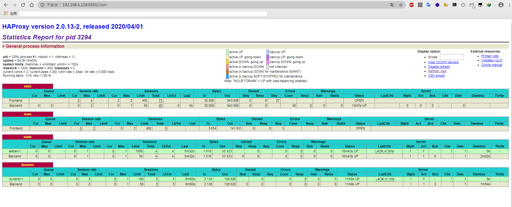The image size is (512, 207).
Task: Click the Google Translate extension icon
Action: tap(429, 5)
